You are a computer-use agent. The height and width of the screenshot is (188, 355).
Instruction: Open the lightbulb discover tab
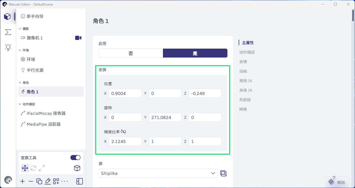tap(8, 47)
